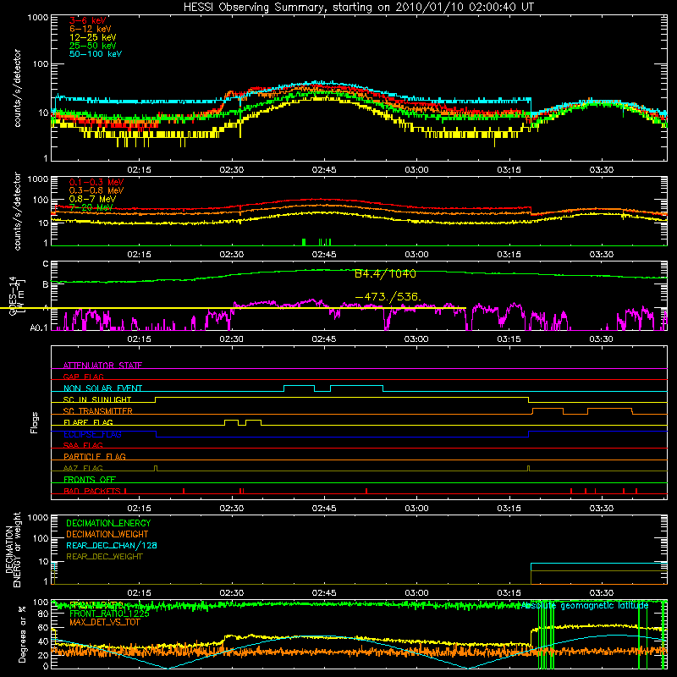677x677 pixels.
Task: Click the first raised FLARE_FLAG pulse
Action: pos(231,422)
